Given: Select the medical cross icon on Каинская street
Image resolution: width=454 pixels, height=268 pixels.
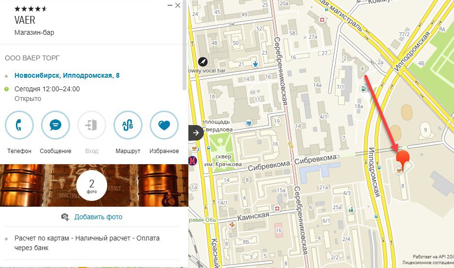Looking at the screenshot, I should tap(277, 208).
